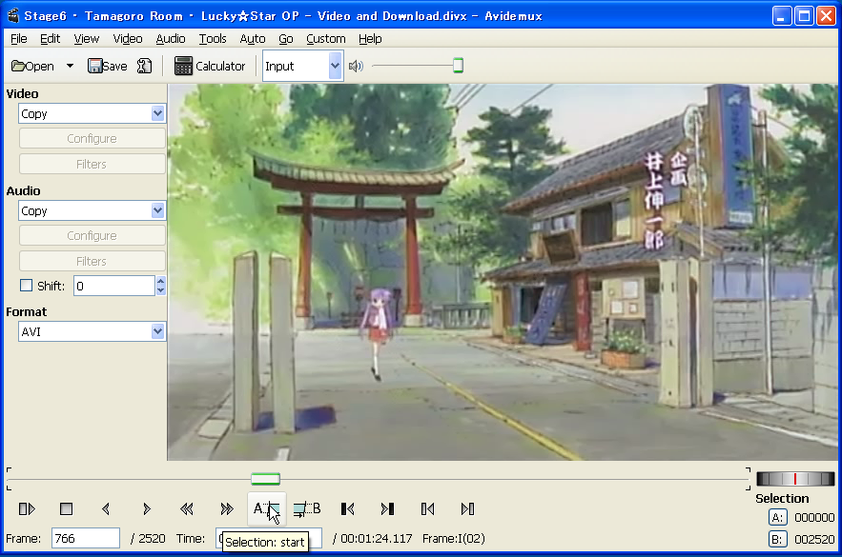This screenshot has height=557, width=842.
Task: Adjust the volume slider handle
Action: click(x=458, y=66)
